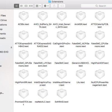112x112 pixels.
Task: Select the CalDigitHDProDrv.kext icon
Action: 62,36
